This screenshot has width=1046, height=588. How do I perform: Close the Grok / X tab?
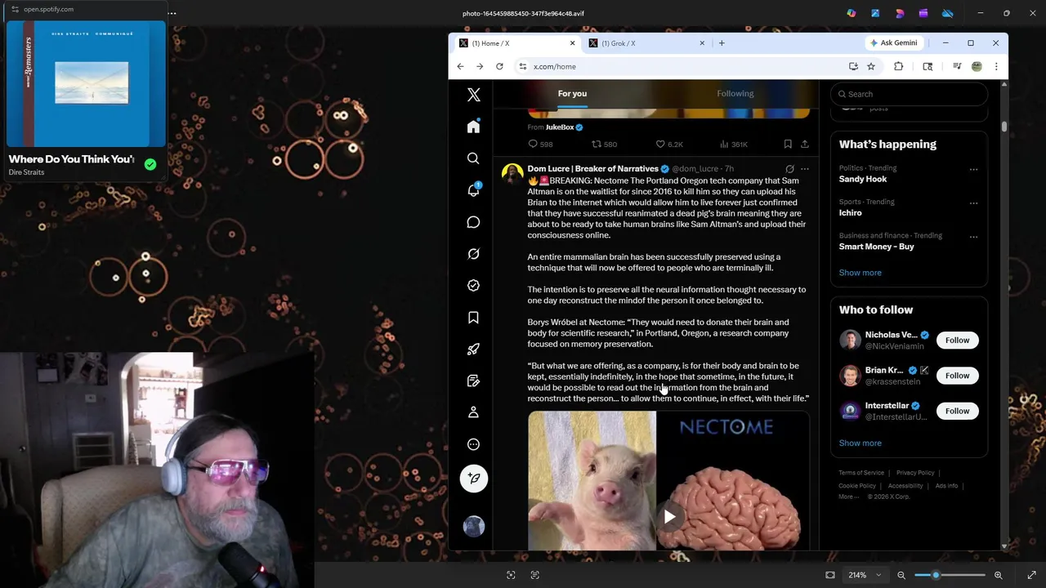coord(701,43)
